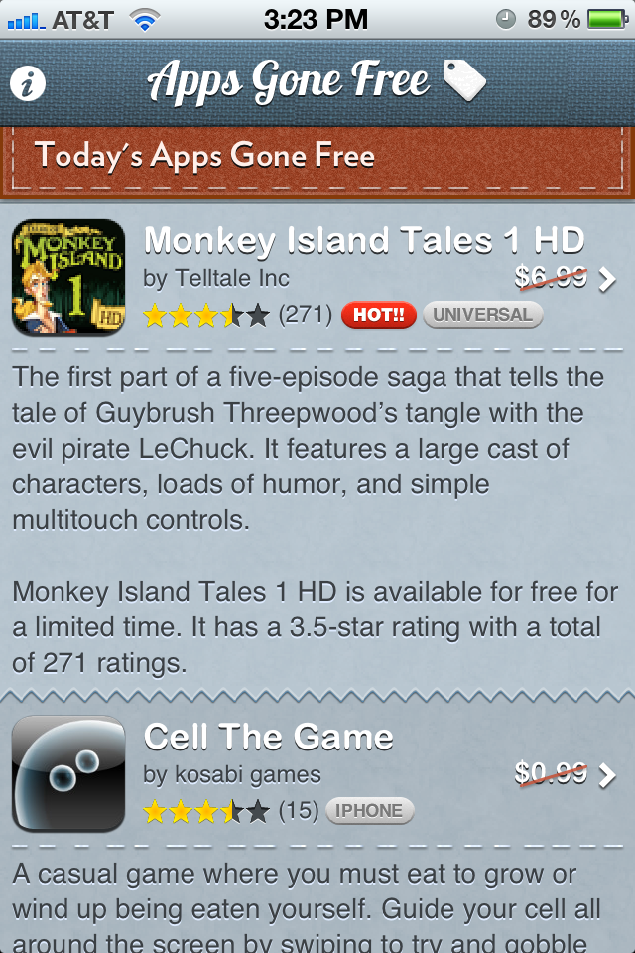Tap the Cell The Game star rating
Image resolution: width=635 pixels, height=953 pixels.
click(205, 811)
